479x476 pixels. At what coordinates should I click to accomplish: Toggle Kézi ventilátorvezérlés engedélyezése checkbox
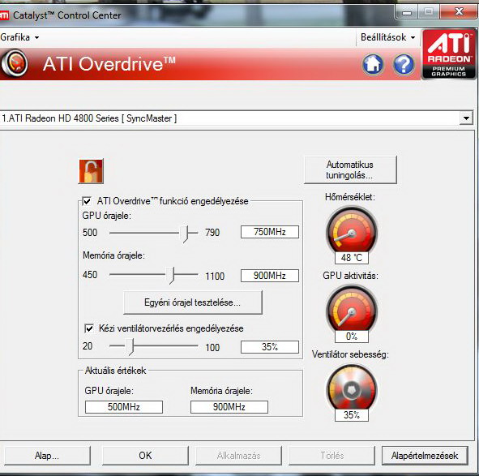coord(89,328)
